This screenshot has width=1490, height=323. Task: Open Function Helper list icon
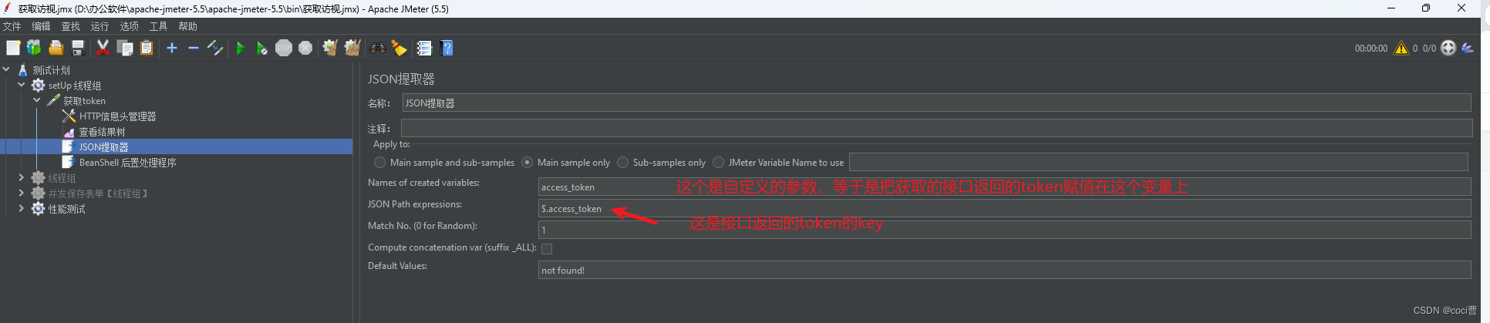(424, 48)
